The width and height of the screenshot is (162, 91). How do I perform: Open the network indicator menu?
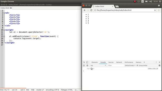(x=139, y=2)
